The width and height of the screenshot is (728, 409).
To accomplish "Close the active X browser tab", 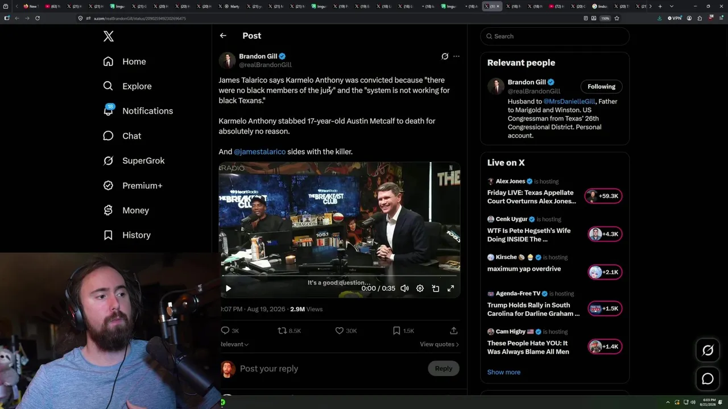I will [x=498, y=6].
